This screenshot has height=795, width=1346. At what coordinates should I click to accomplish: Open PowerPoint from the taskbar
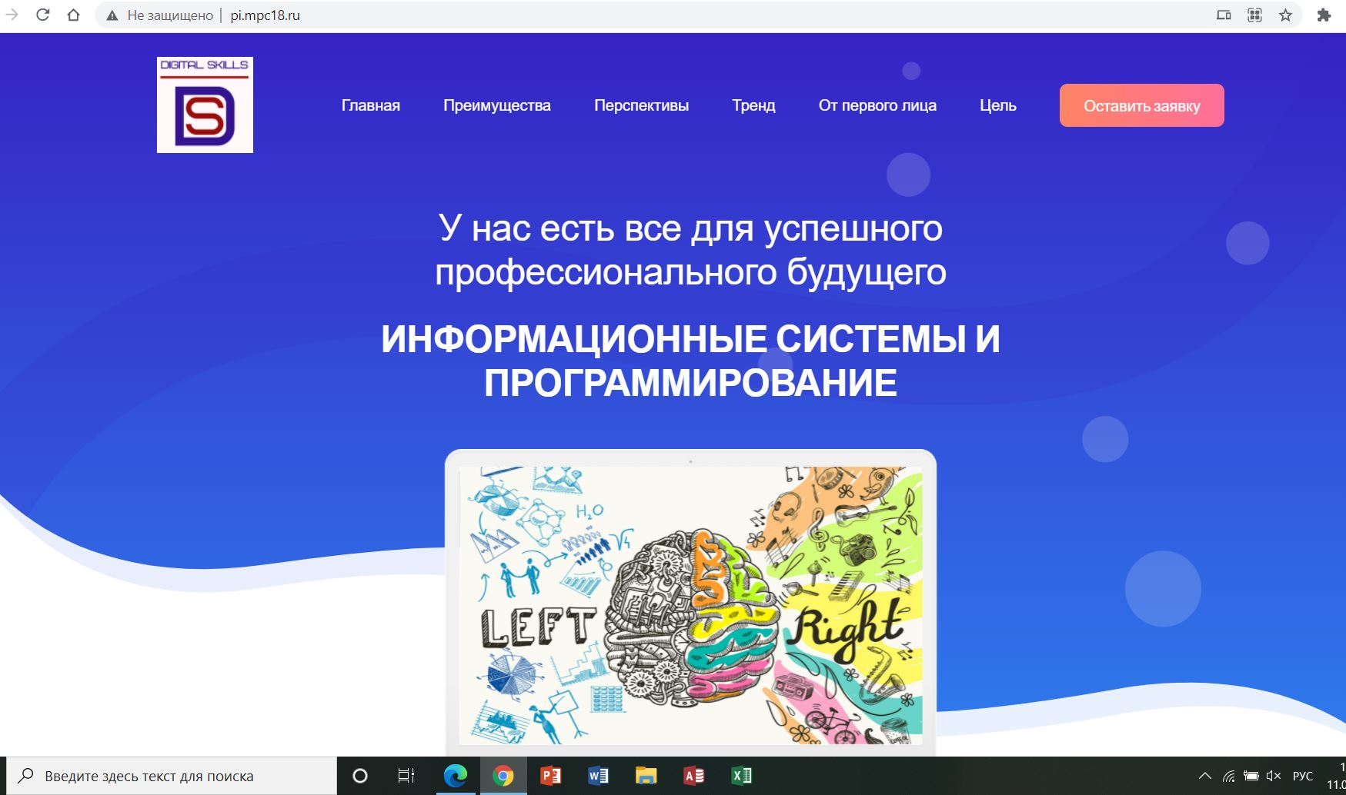coord(551,776)
